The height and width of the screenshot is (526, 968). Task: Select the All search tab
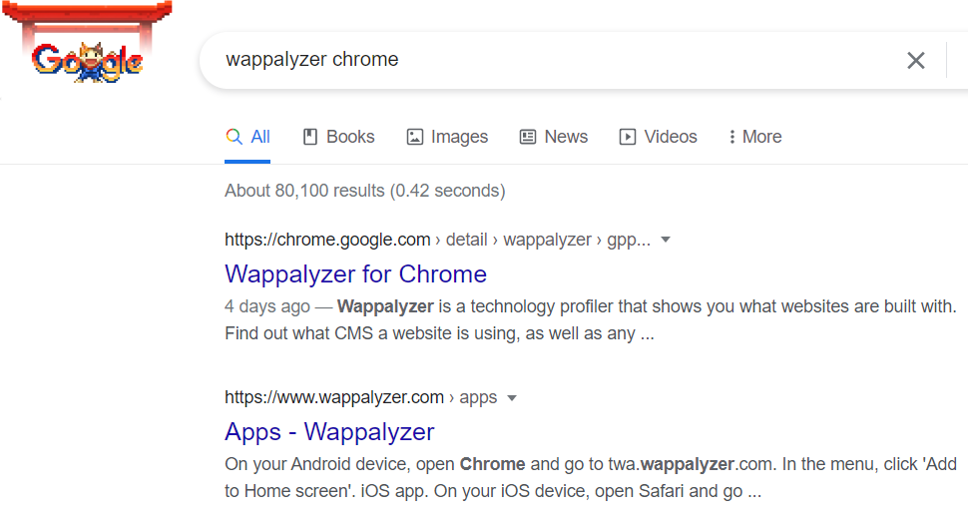tap(247, 137)
